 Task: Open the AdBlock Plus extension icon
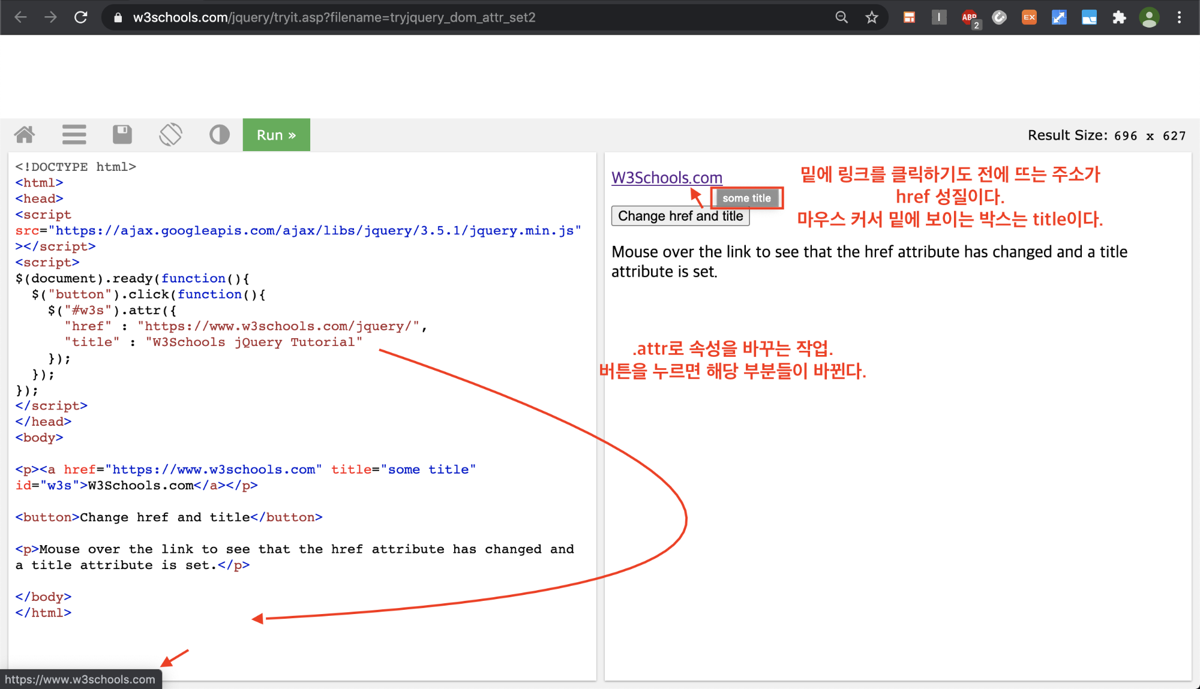[x=969, y=17]
